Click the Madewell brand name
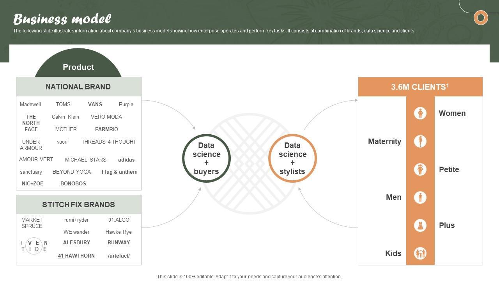Screen dimensions: 499x281 tap(30, 104)
